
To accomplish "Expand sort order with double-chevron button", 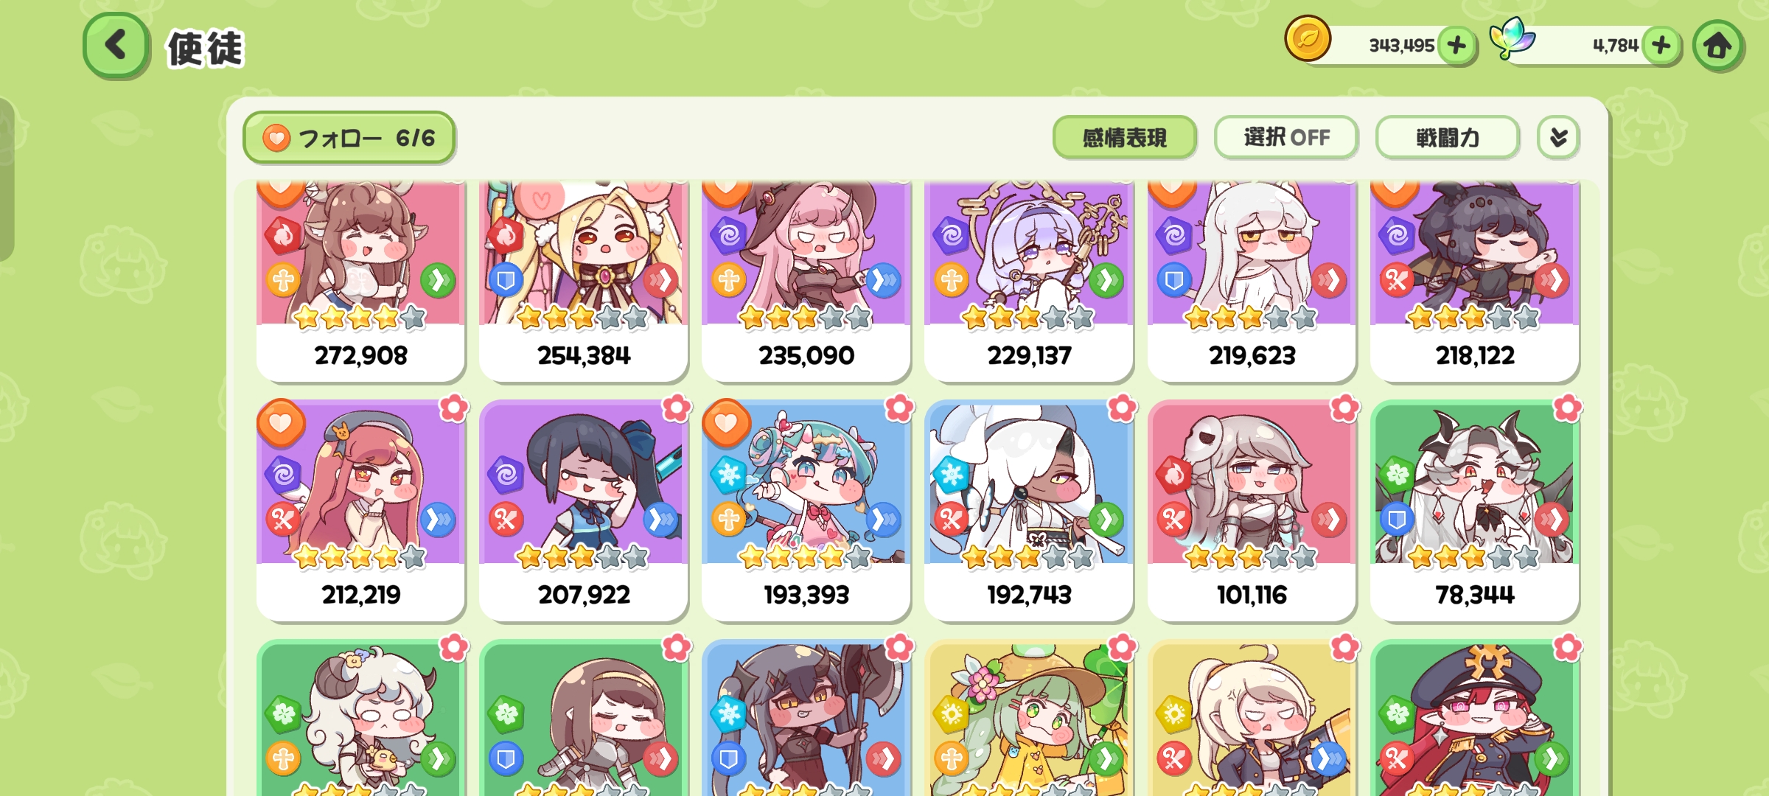I will (x=1558, y=137).
